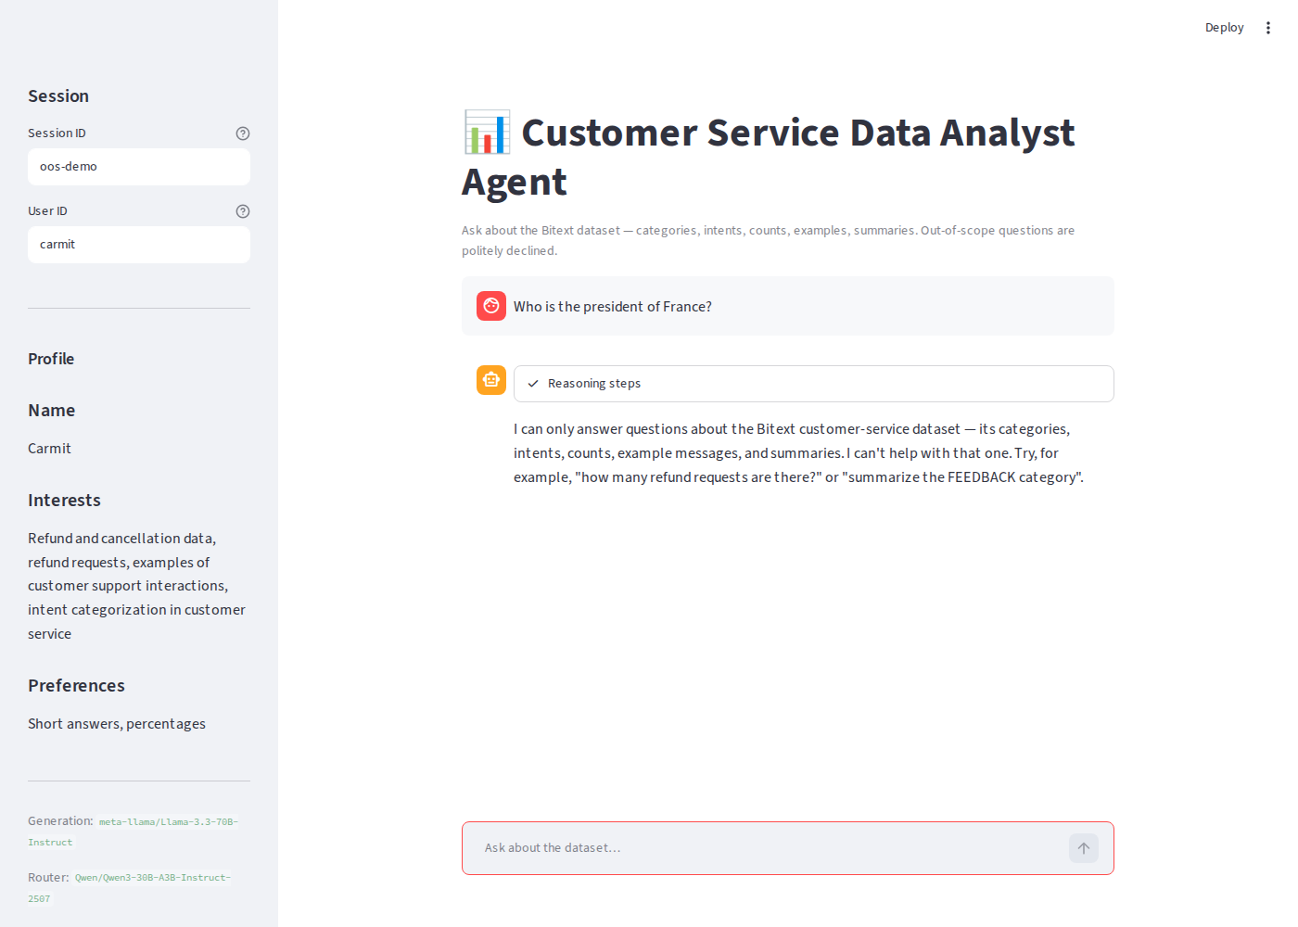Click the Session ID help icon
Screen dimensions: 1298x927
click(243, 133)
